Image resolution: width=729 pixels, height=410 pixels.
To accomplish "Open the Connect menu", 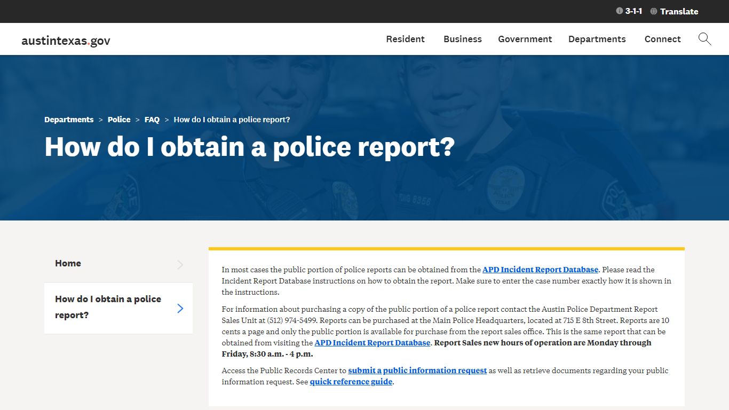I will click(663, 39).
